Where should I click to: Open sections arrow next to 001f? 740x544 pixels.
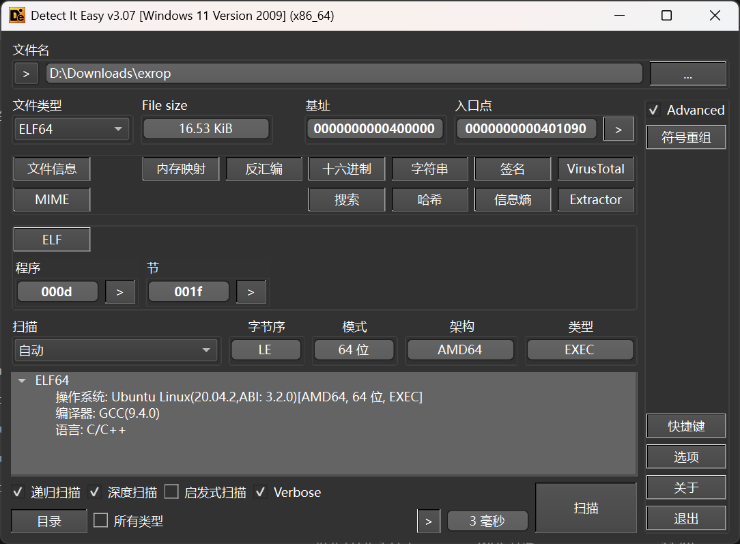(251, 292)
